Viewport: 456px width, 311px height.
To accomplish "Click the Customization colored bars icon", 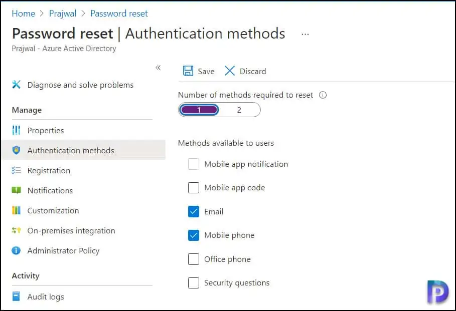I will [x=16, y=210].
